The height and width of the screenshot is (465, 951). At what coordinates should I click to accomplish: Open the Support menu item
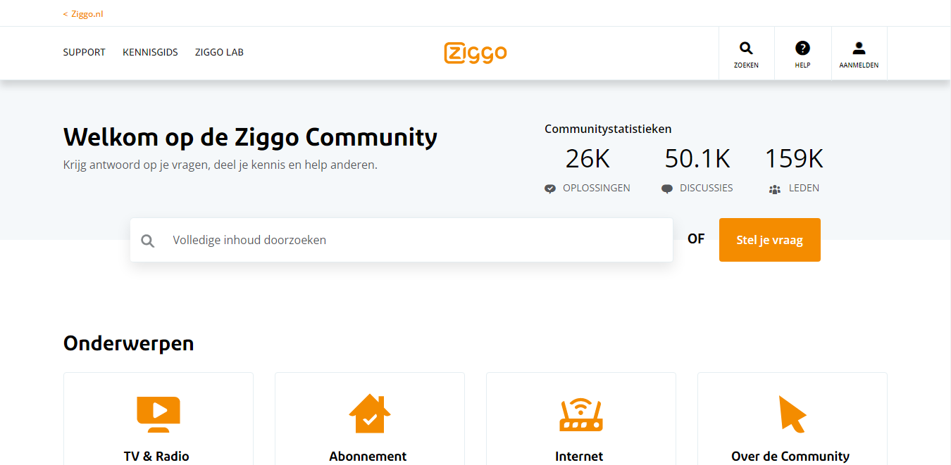point(85,52)
